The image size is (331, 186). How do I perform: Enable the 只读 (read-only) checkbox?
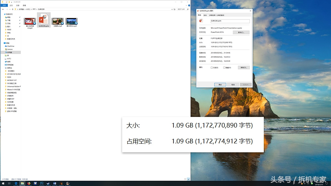point(212,67)
